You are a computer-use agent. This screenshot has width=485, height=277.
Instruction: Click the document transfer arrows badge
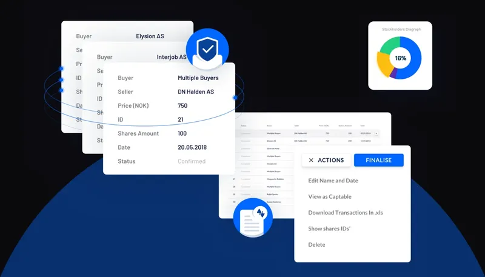click(x=253, y=218)
